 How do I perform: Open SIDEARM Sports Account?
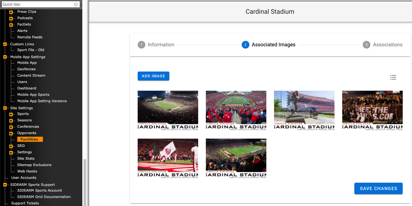click(x=40, y=190)
